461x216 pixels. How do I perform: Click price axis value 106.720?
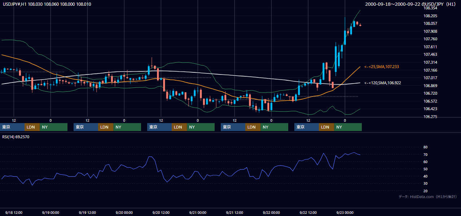click(431, 93)
